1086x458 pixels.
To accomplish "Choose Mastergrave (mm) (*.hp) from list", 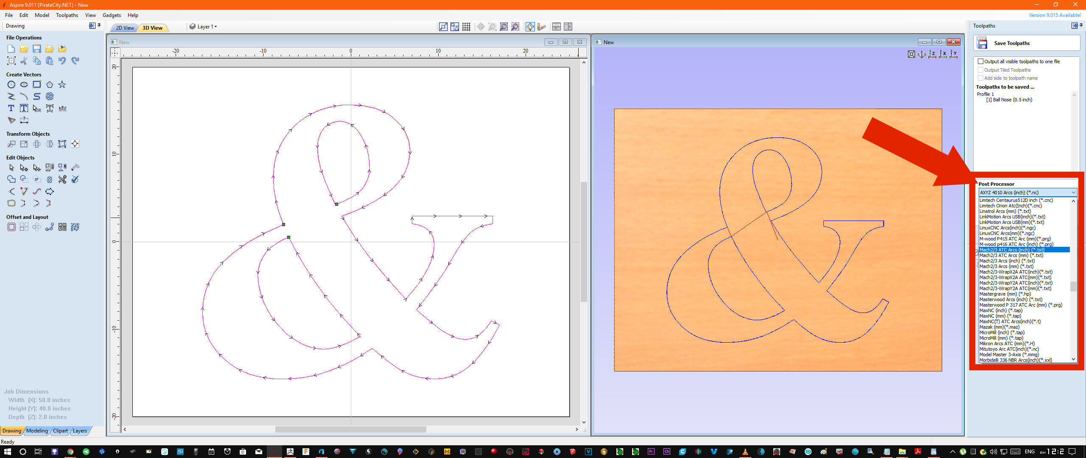I will pos(1024,294).
